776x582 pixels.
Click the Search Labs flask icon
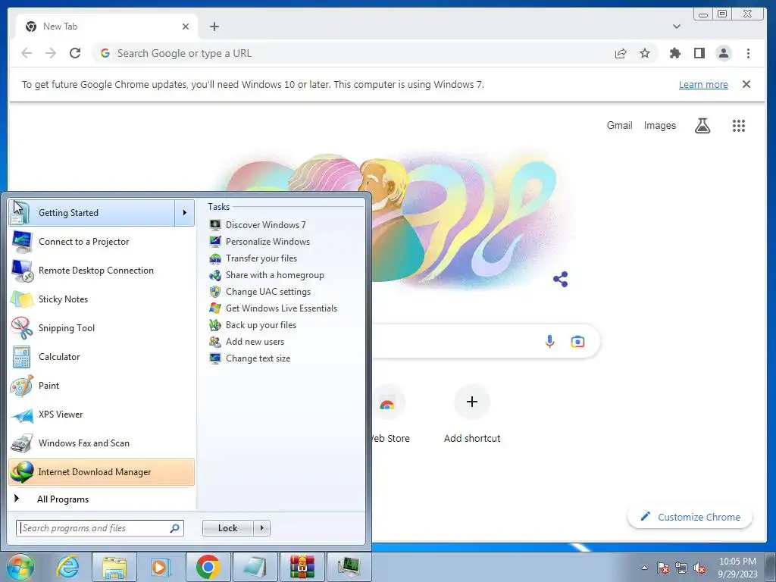pos(702,126)
